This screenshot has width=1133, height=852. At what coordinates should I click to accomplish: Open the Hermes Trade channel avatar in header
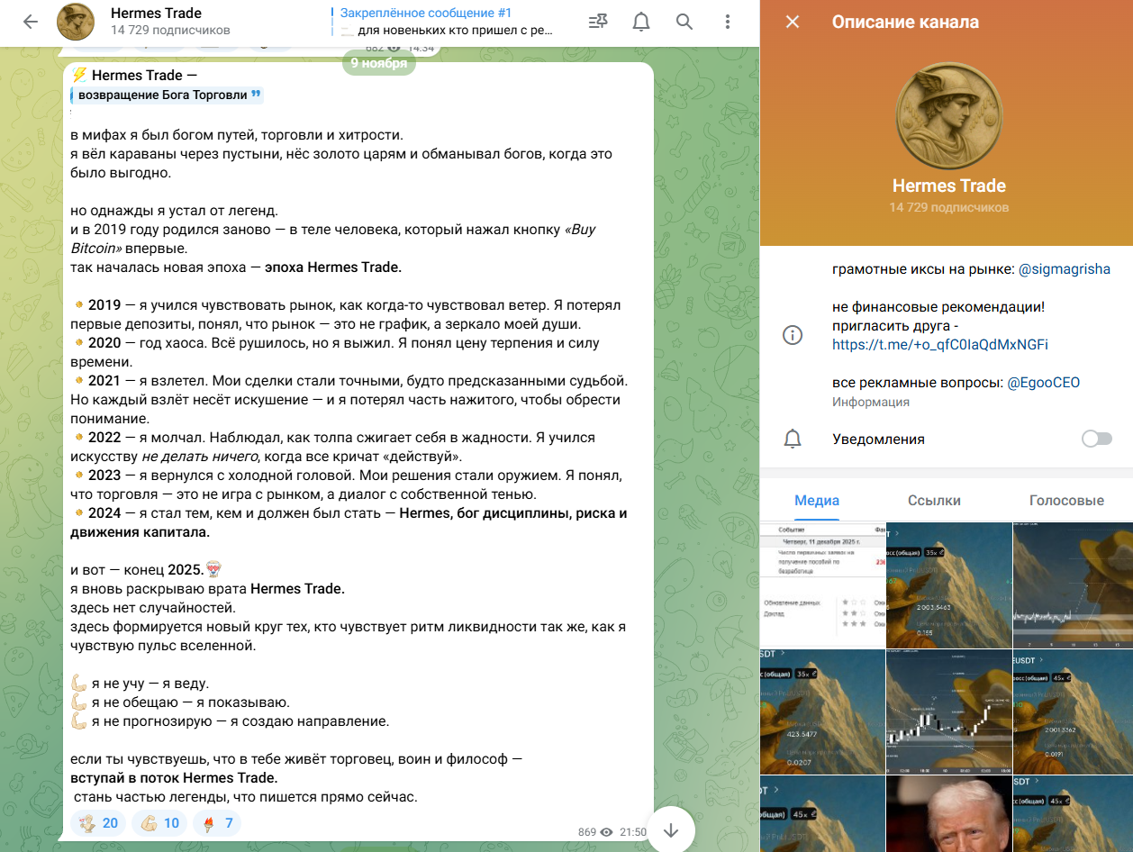click(x=76, y=22)
